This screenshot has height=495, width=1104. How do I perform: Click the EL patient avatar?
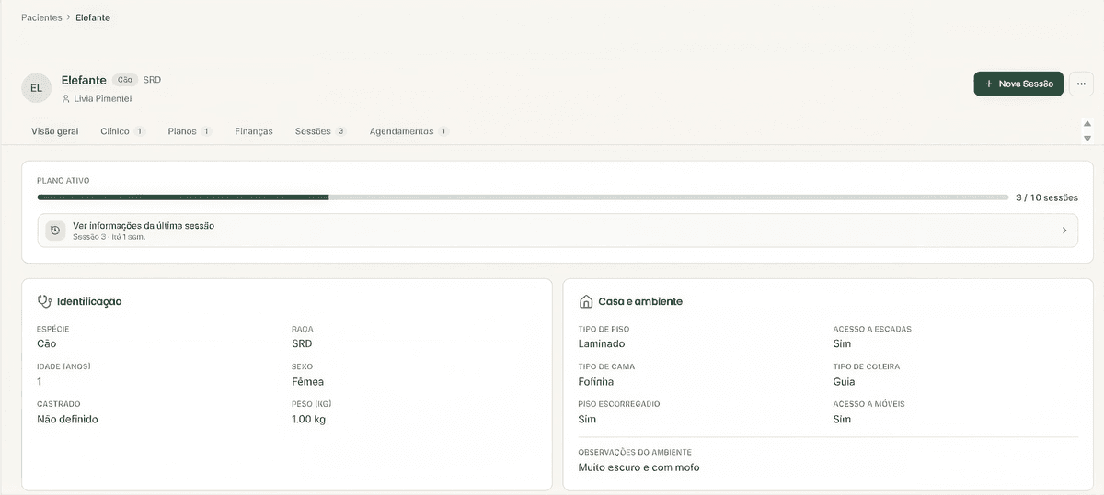[x=36, y=88]
